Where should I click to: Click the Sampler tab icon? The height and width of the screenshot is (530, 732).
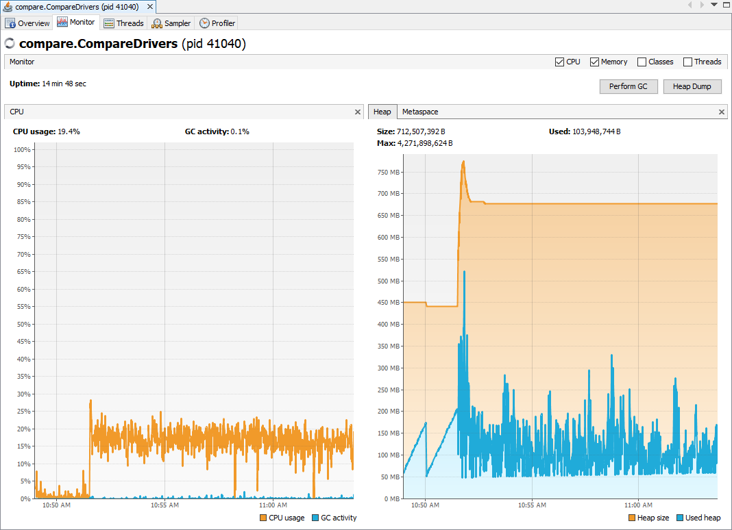pos(157,23)
